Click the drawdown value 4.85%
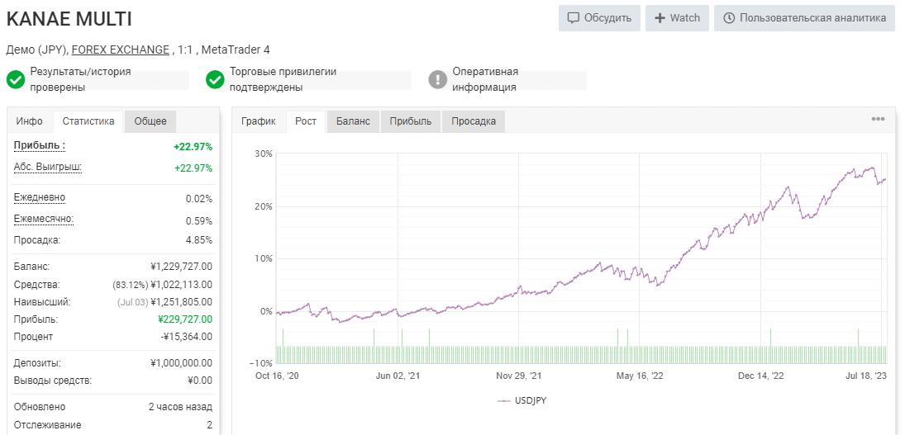Image resolution: width=905 pixels, height=435 pixels. [x=199, y=239]
